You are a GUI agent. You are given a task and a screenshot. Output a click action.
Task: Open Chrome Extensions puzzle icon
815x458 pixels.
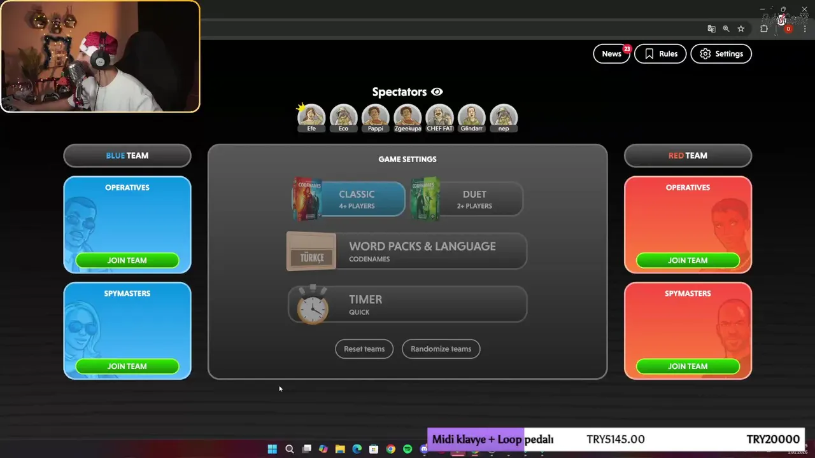tap(764, 29)
